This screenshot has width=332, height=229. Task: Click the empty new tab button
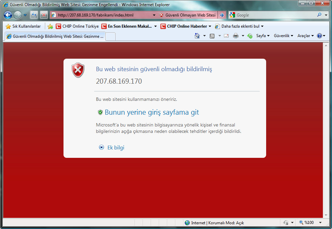111,36
